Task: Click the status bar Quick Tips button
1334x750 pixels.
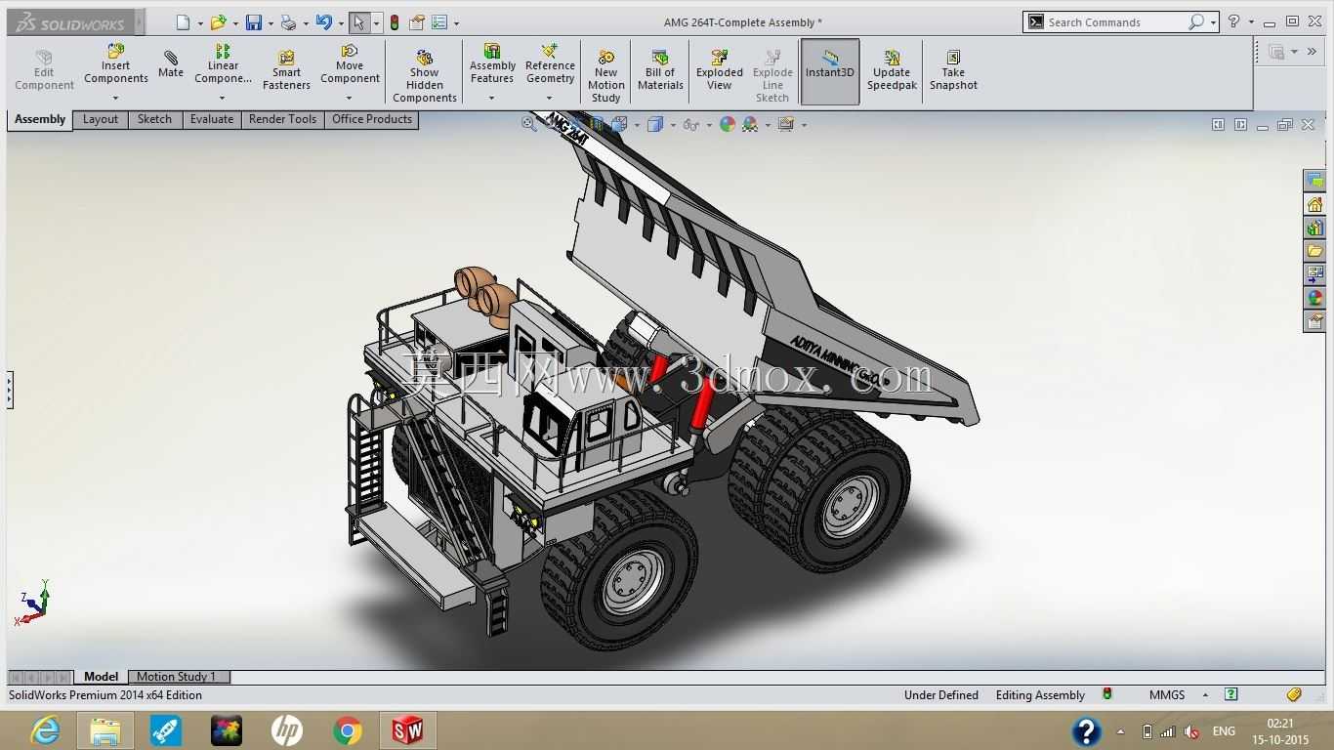Action: tap(1231, 694)
